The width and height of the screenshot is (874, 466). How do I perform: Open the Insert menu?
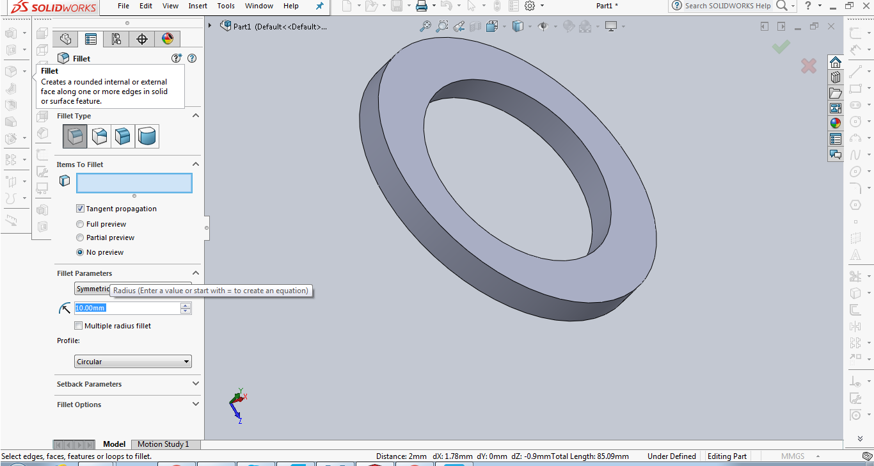198,6
